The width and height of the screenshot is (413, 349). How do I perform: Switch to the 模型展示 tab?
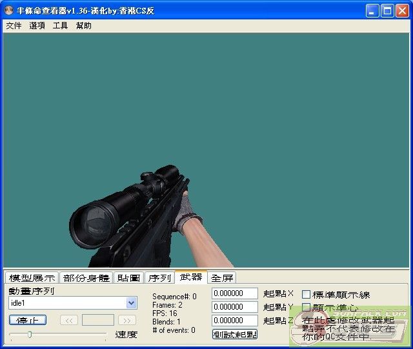pos(32,278)
